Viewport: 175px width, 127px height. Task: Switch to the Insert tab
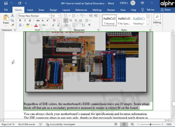click(30, 10)
